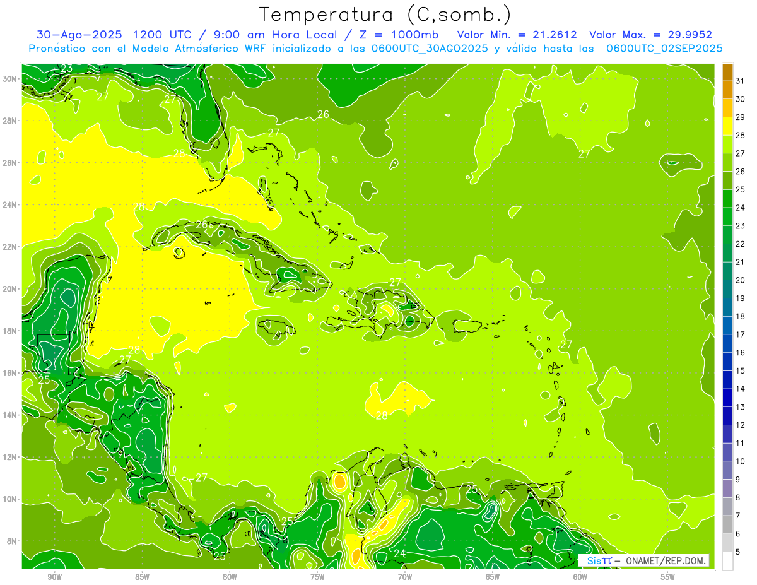
Task: Pick the green swatch between 23 and 24
Action: pyautogui.click(x=727, y=216)
